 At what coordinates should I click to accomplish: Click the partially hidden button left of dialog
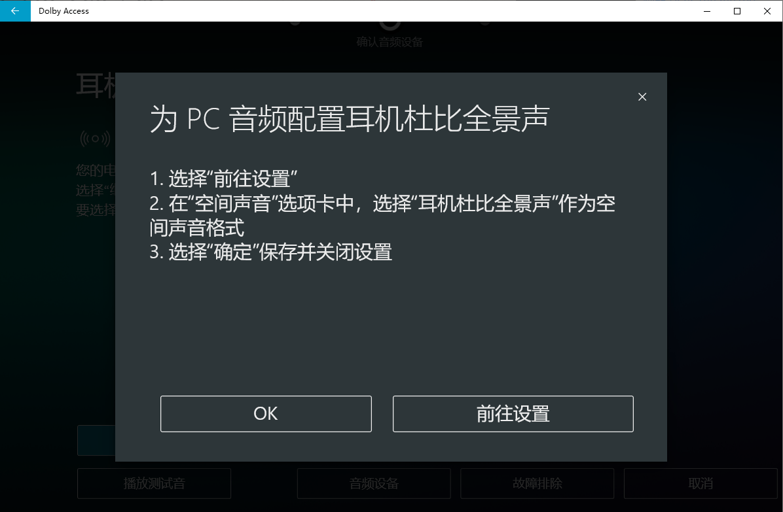[x=96, y=440]
